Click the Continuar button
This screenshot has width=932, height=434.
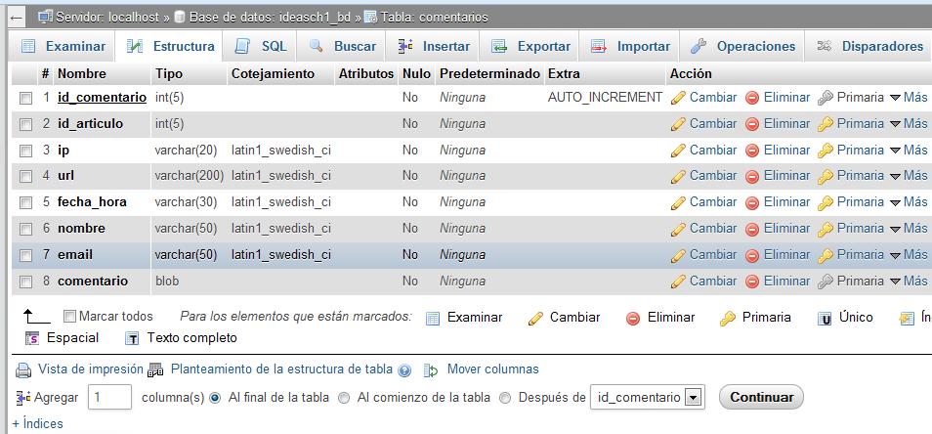tap(761, 398)
